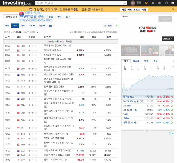The image size is (177, 163).
Task: Open the 코스피200 선물 (F) link
Action: tap(133, 101)
